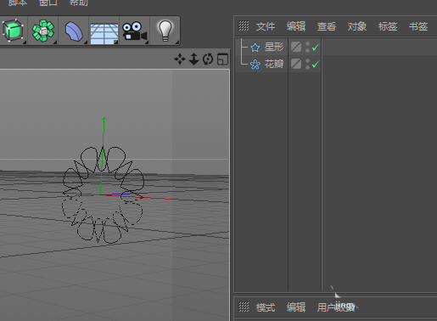Open the Attribute Manager 编辑 menu
Image resolution: width=437 pixels, height=321 pixels.
point(296,307)
